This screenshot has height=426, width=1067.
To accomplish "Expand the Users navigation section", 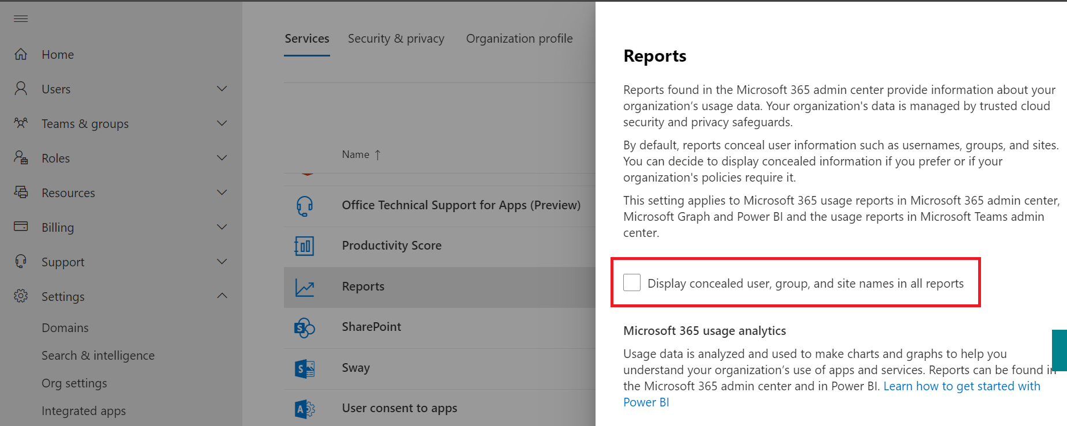I will (x=222, y=89).
